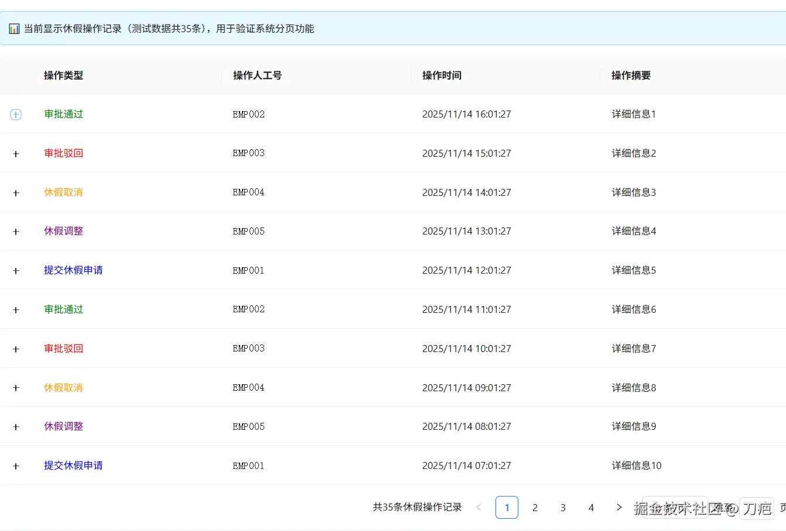Screen dimensions: 786x531
Task: Click EMP003 in the 详细信息2 row
Action: (249, 153)
